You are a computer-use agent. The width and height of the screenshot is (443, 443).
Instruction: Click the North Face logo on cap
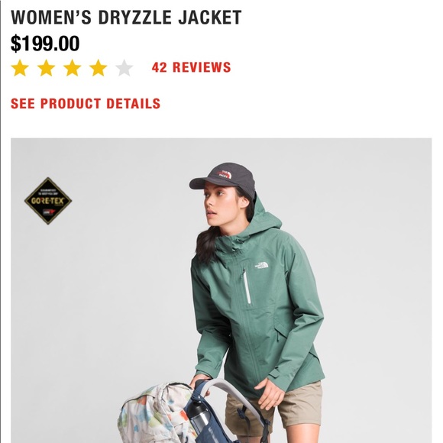tap(225, 174)
